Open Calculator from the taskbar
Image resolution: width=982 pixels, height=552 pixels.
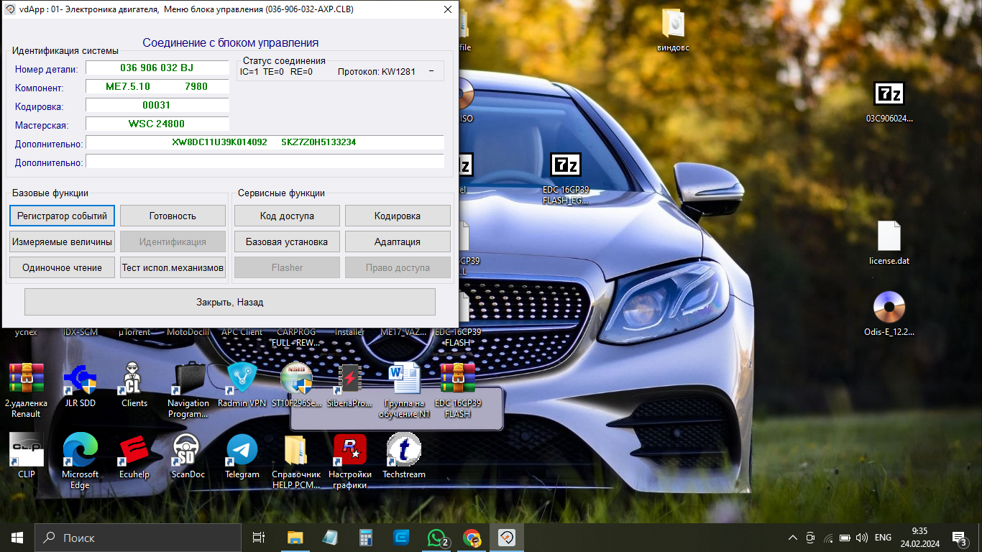point(366,538)
